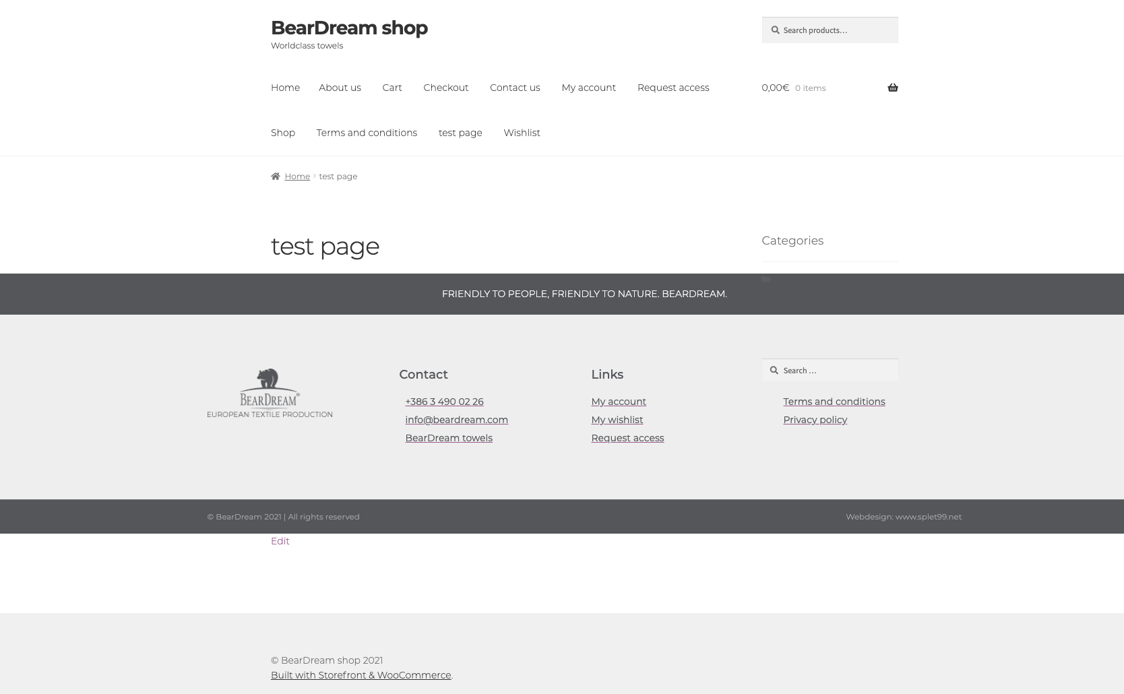Screen dimensions: 1124x694
Task: Click the © BearDream 2021 copyright text
Action: point(283,517)
